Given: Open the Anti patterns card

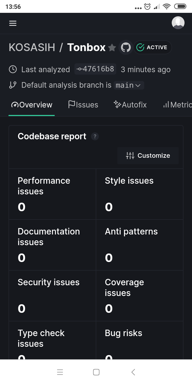Looking at the screenshot, I should coord(140,245).
